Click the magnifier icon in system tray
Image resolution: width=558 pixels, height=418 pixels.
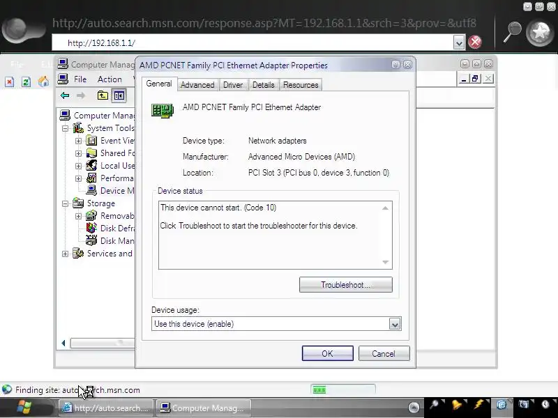[x=434, y=405]
